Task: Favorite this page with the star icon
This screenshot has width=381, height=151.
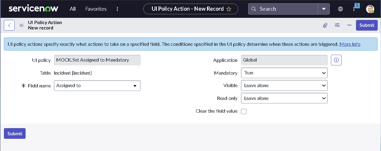Action: click(x=229, y=9)
